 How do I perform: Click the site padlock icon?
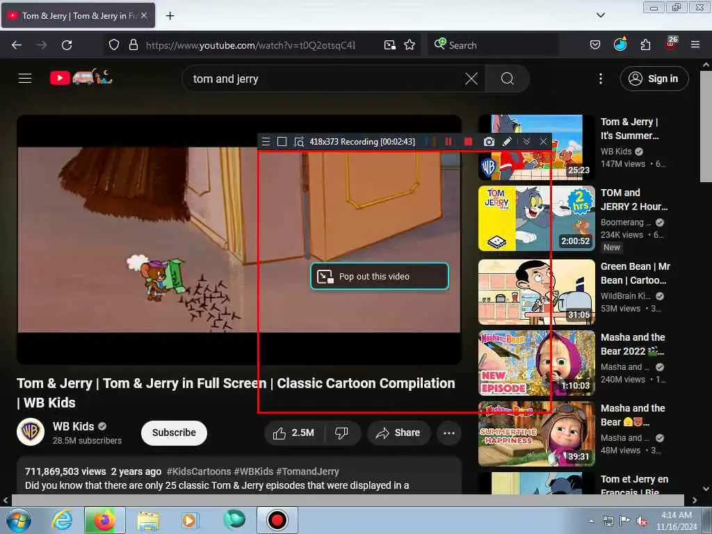133,45
